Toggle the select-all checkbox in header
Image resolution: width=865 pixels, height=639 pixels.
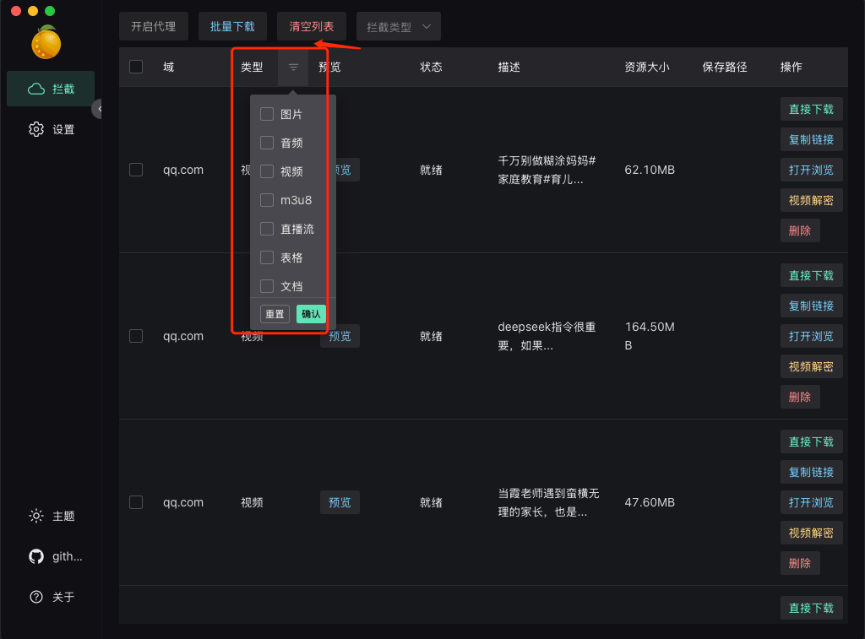pyautogui.click(x=136, y=67)
